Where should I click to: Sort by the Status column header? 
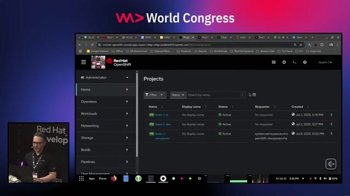223,107
